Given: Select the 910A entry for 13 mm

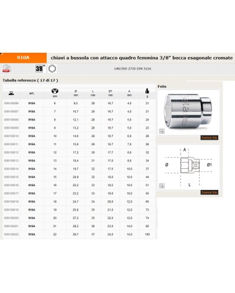Looking at the screenshot, I should [32, 161].
